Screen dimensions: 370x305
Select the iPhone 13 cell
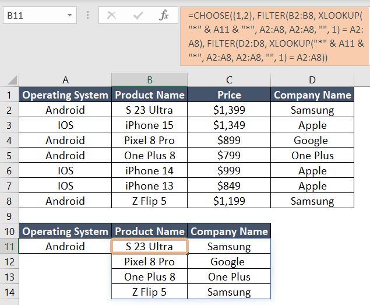click(x=149, y=185)
